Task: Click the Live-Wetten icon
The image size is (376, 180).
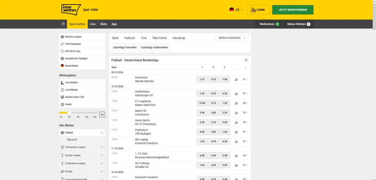Action: coord(62,83)
